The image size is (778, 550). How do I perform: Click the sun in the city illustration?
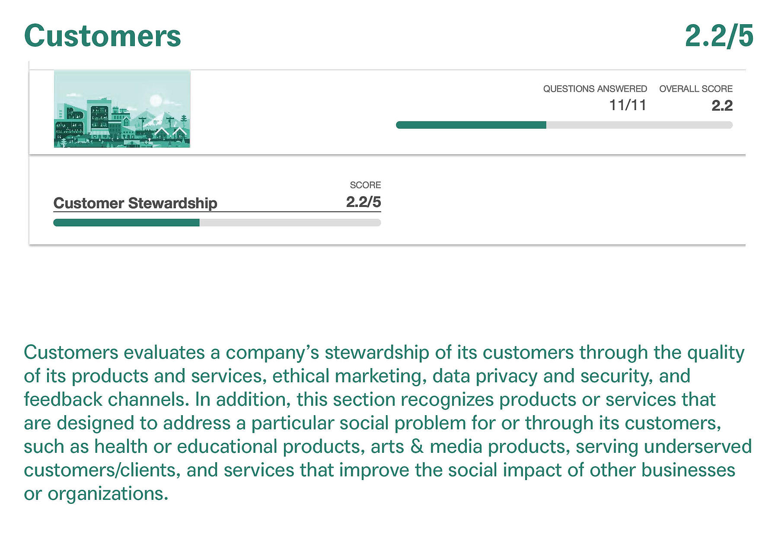pos(155,101)
